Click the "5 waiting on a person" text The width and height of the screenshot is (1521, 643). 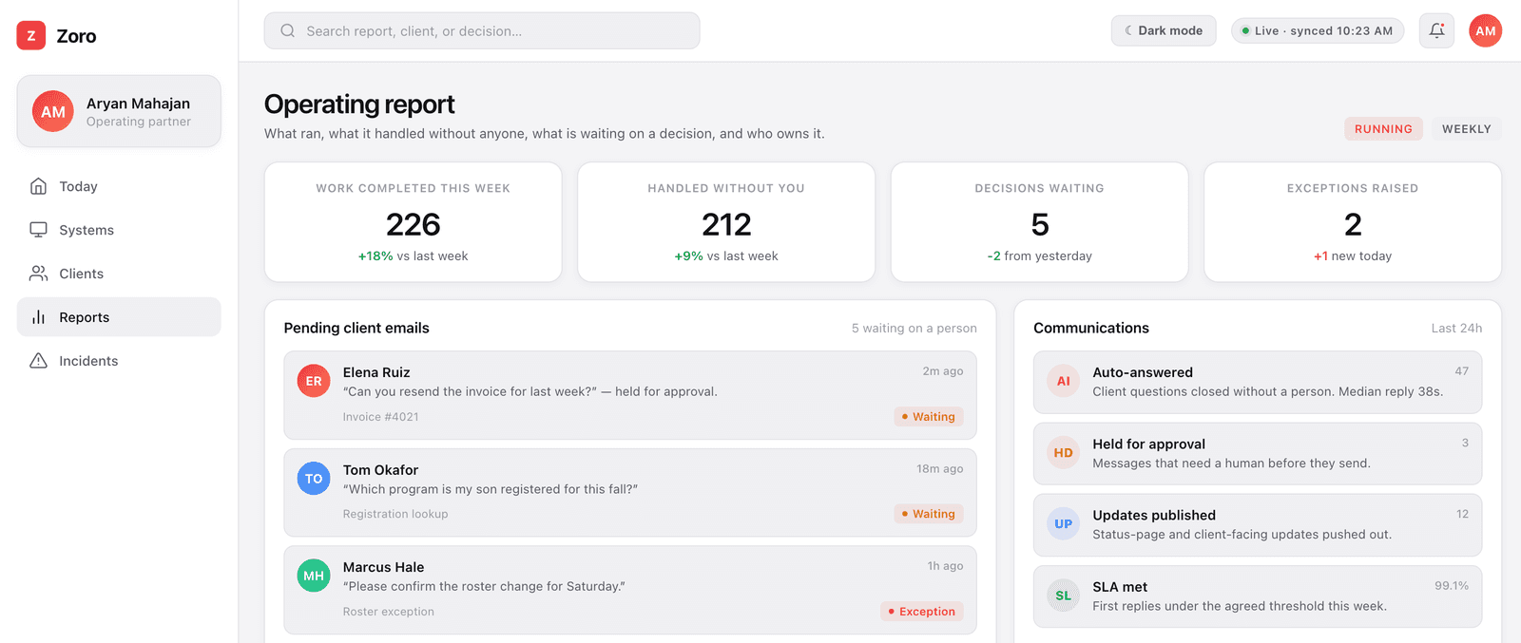pyautogui.click(x=915, y=328)
